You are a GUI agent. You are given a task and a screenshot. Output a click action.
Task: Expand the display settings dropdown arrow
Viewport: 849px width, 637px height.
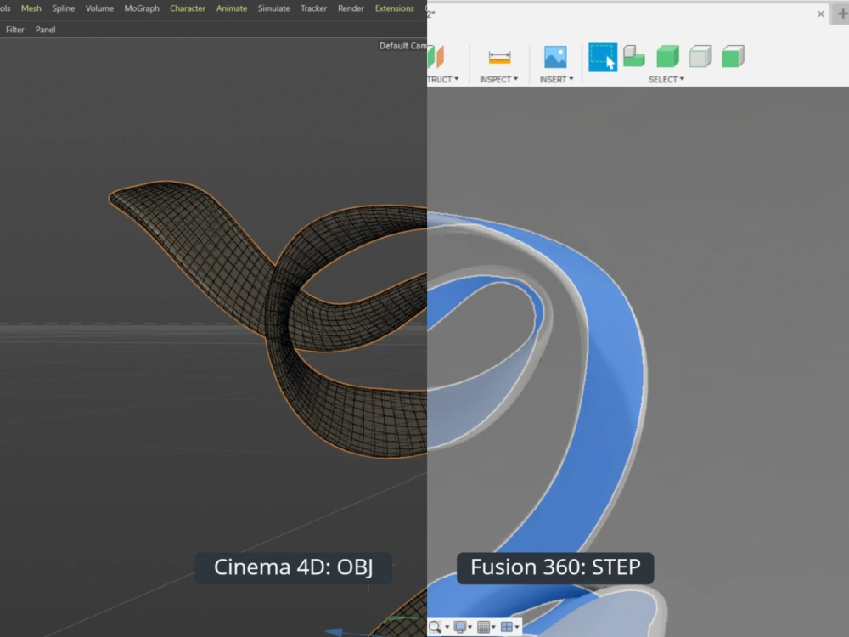[469, 628]
